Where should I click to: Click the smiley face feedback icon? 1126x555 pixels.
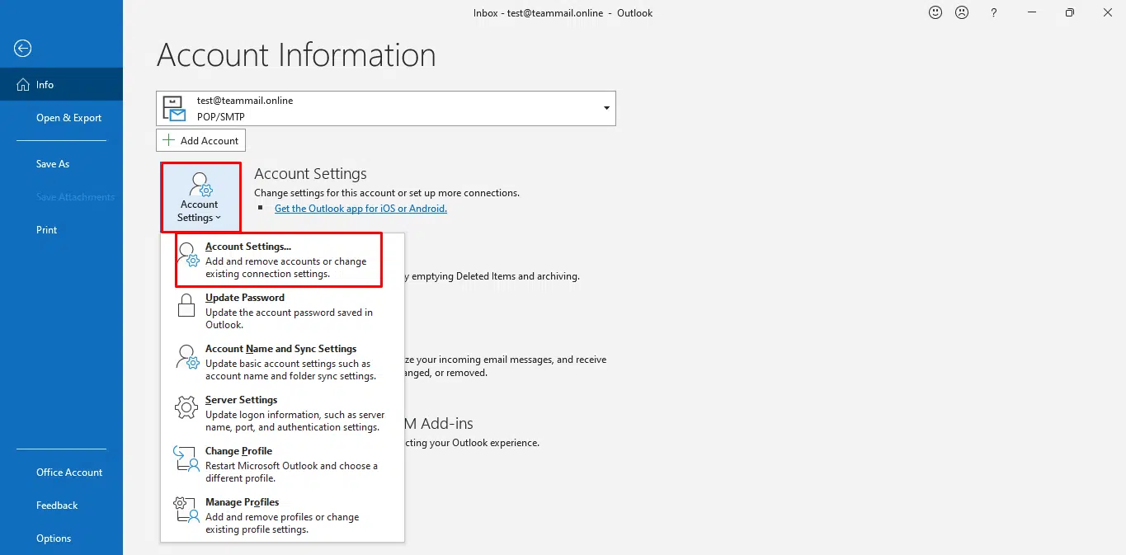point(935,12)
